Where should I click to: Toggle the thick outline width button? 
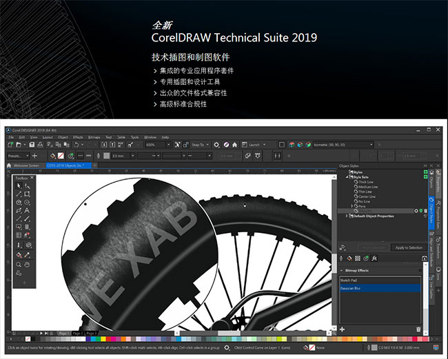click(x=89, y=156)
